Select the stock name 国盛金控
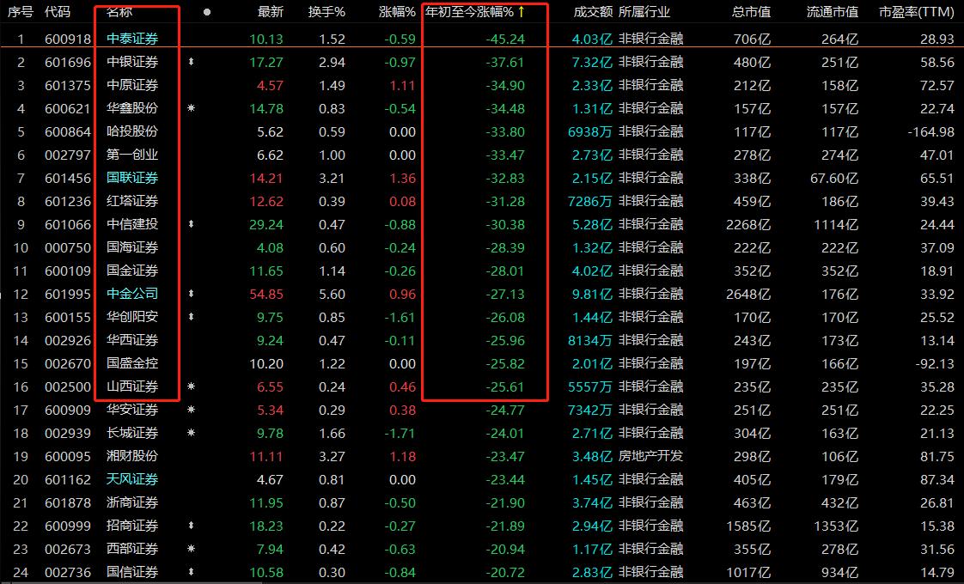The image size is (964, 584). 132,363
